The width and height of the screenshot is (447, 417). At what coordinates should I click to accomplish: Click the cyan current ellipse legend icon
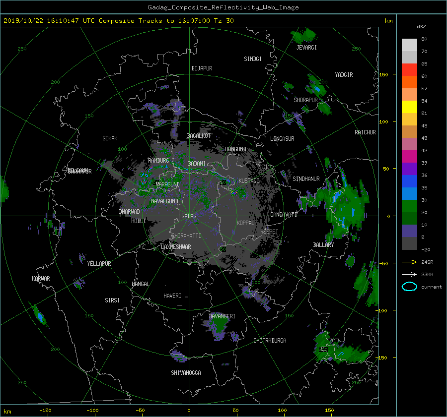coord(409,287)
